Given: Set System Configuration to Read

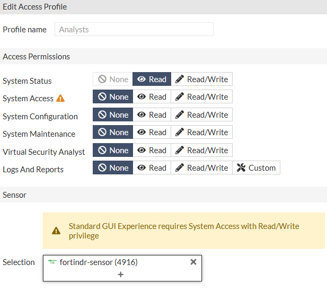Looking at the screenshot, I should [152, 114].
